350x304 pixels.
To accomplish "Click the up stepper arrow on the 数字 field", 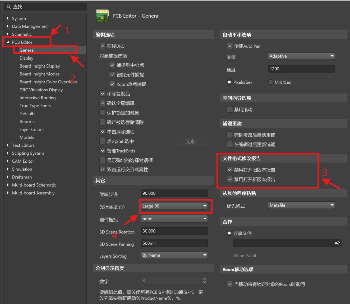I will coord(204,279).
